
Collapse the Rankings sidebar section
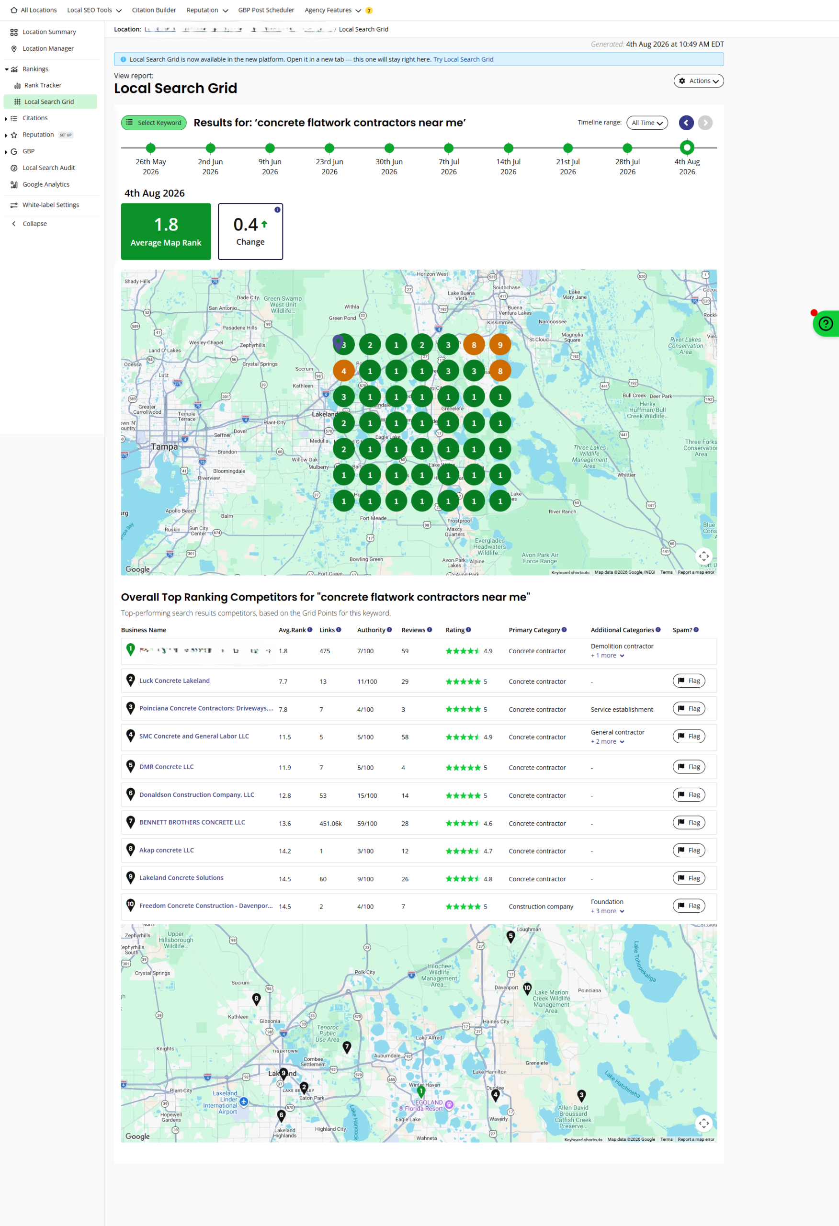pyautogui.click(x=6, y=69)
